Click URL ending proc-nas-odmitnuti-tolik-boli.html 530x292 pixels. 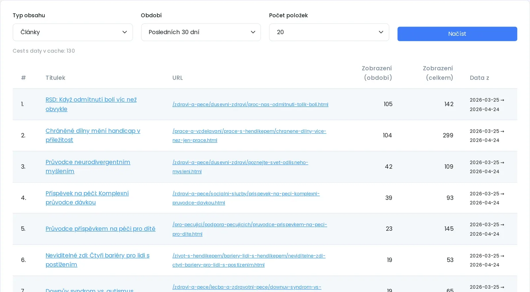[x=250, y=104]
